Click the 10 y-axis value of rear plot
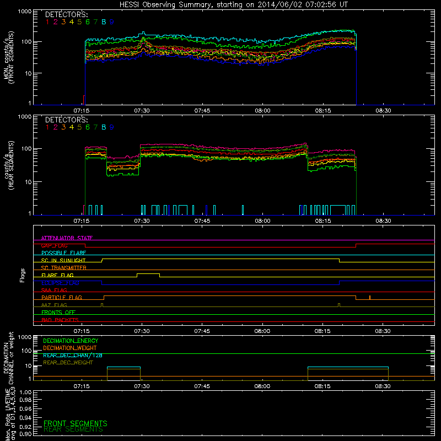The image size is (441, 441). coord(28,182)
